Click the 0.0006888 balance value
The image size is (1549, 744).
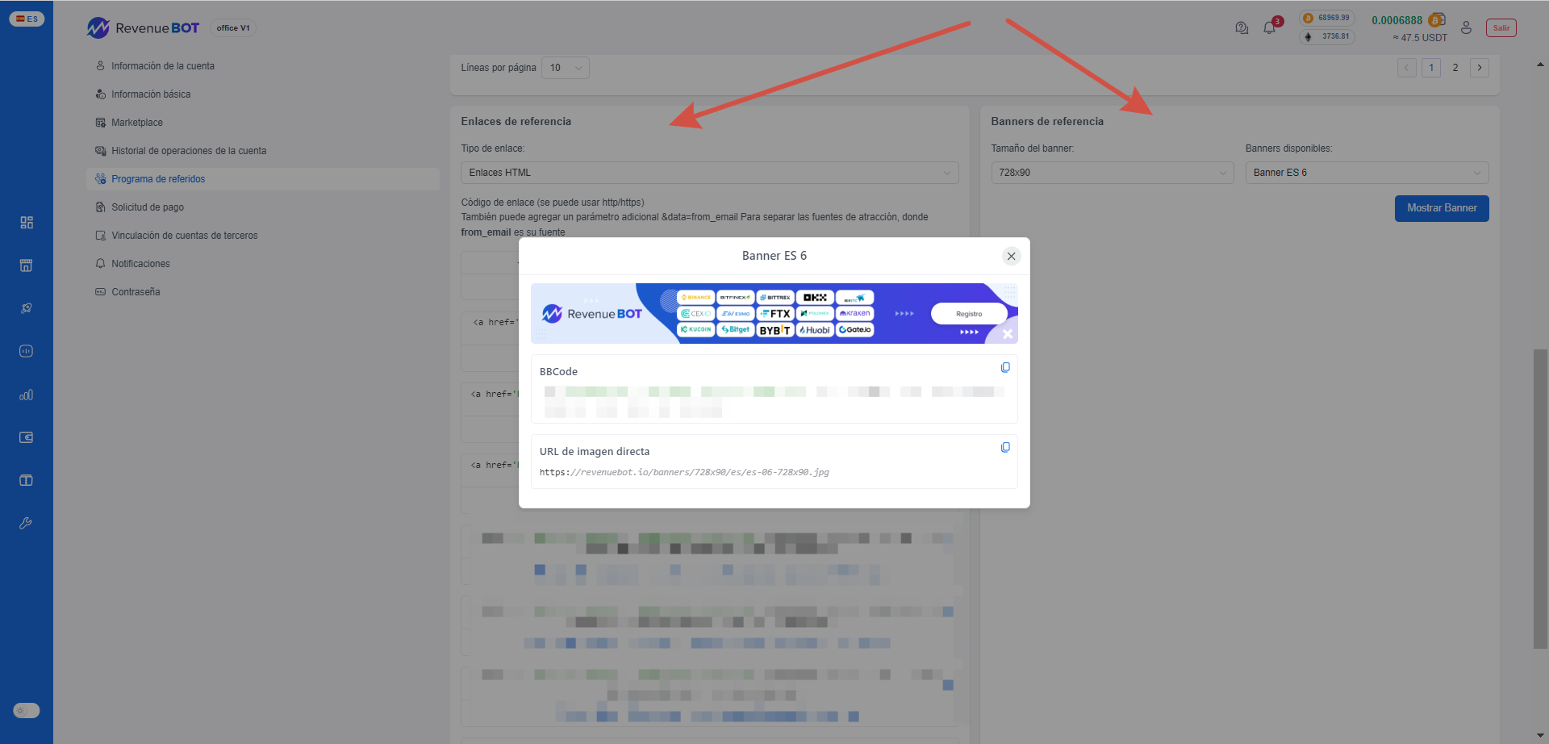pos(1397,20)
